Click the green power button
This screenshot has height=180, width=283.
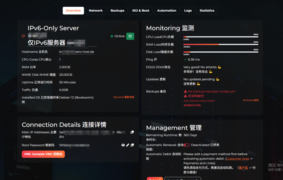tap(130, 36)
